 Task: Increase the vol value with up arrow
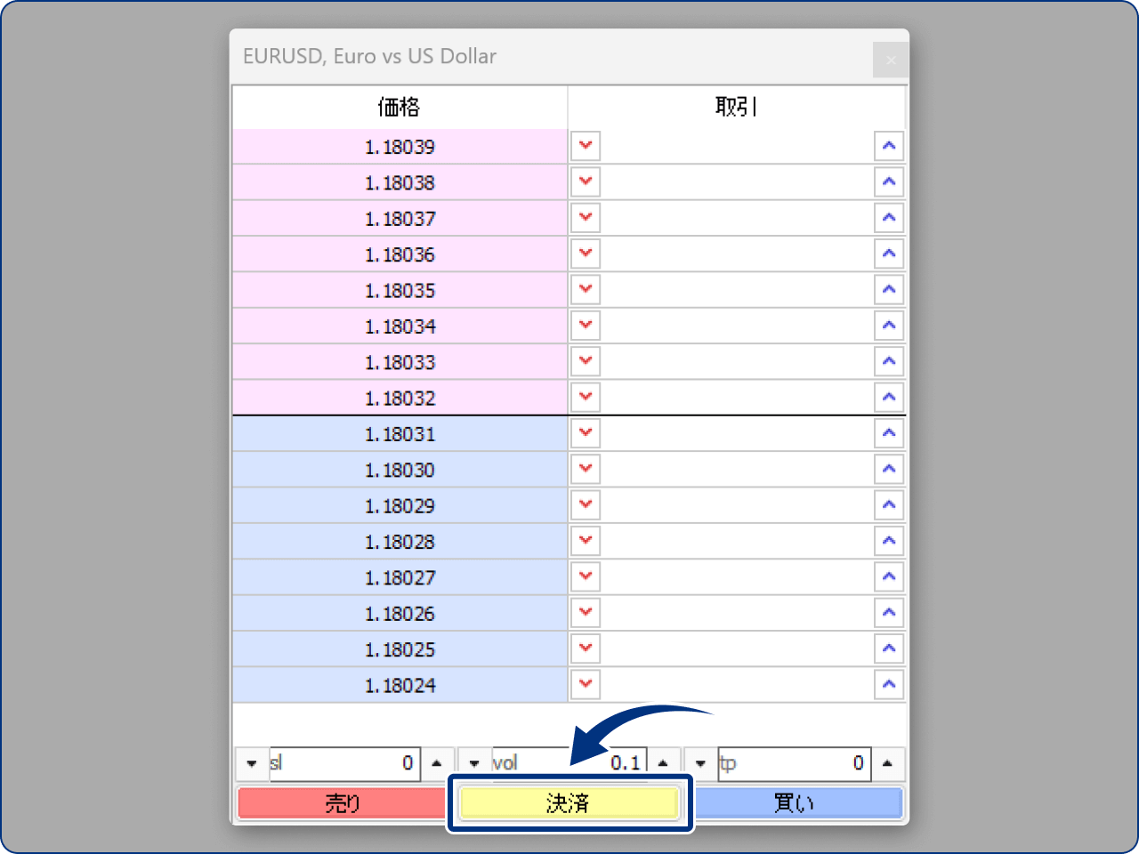(x=662, y=763)
